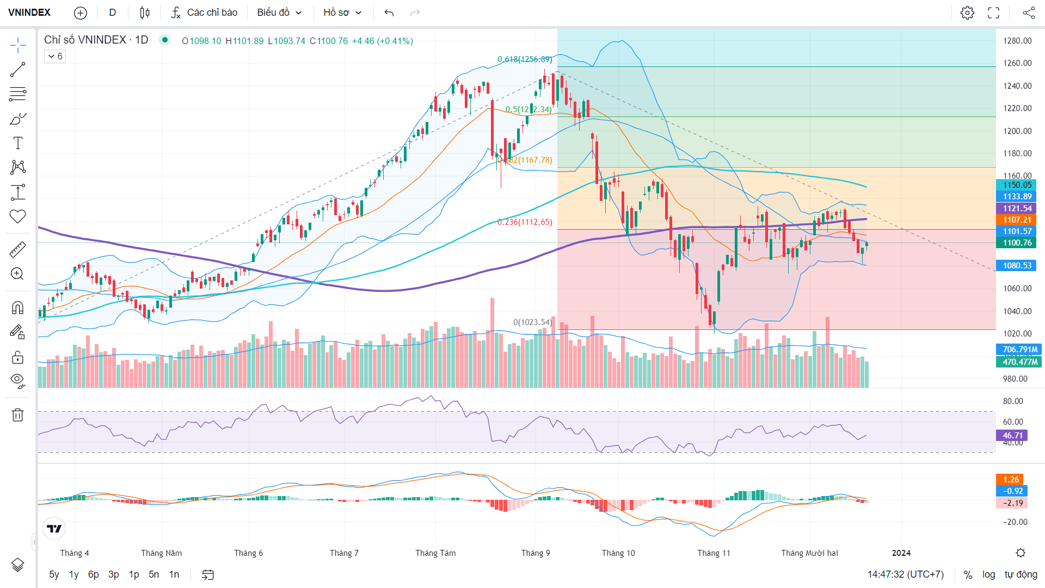Activate the zoom in tool
This screenshot has height=588, width=1045.
17,274
